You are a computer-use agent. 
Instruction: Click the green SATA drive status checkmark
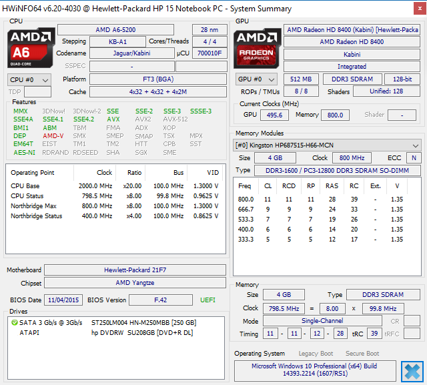click(15, 323)
